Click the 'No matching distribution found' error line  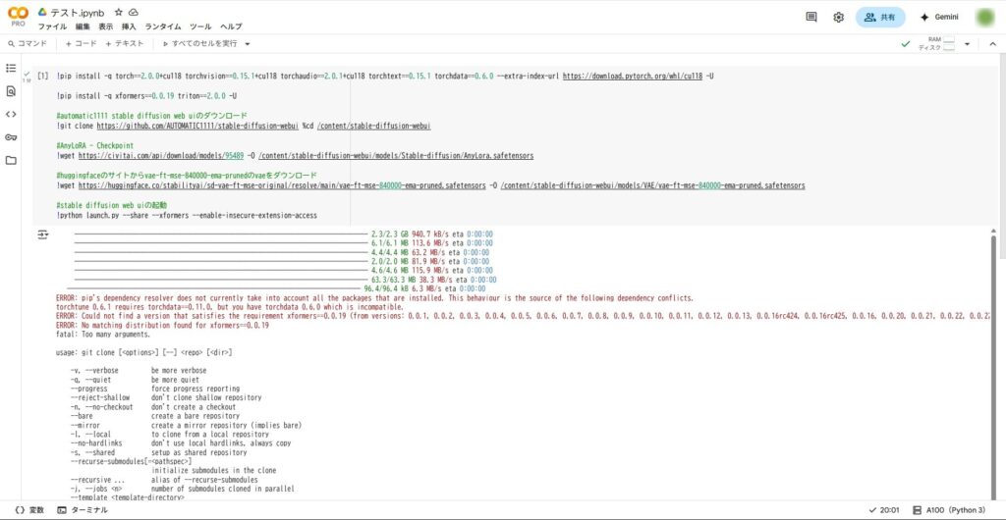[162, 326]
